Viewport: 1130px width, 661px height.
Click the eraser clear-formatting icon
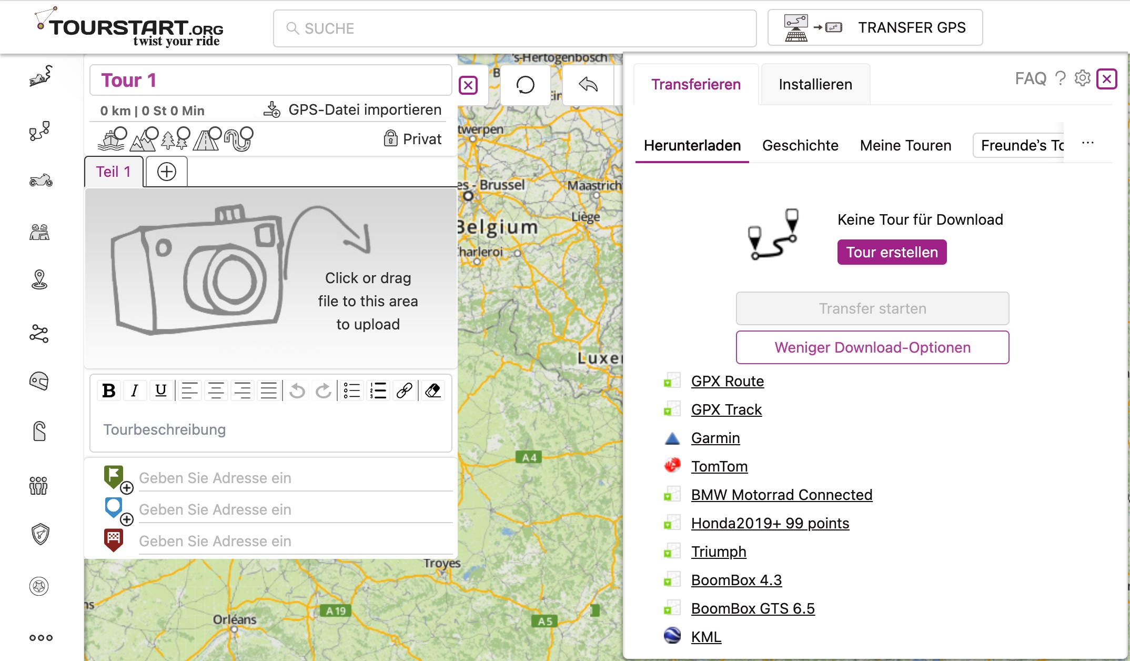pos(432,390)
